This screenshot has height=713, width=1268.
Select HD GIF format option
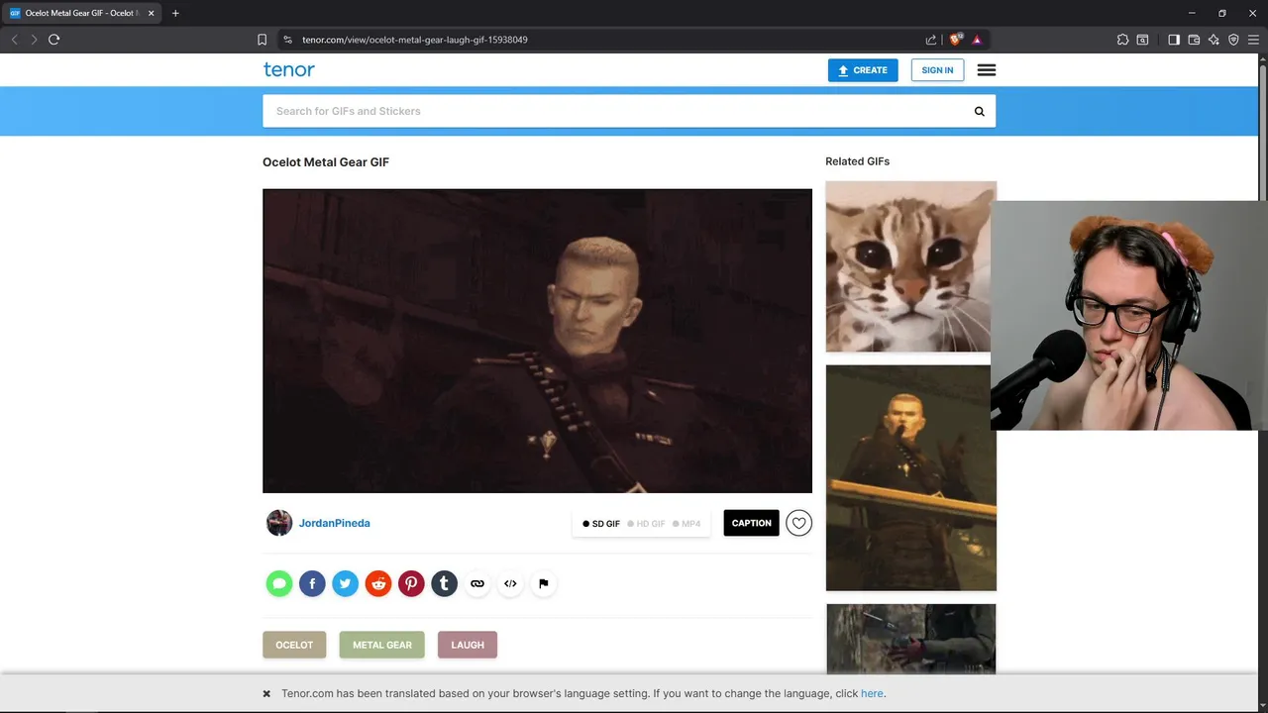point(646,524)
